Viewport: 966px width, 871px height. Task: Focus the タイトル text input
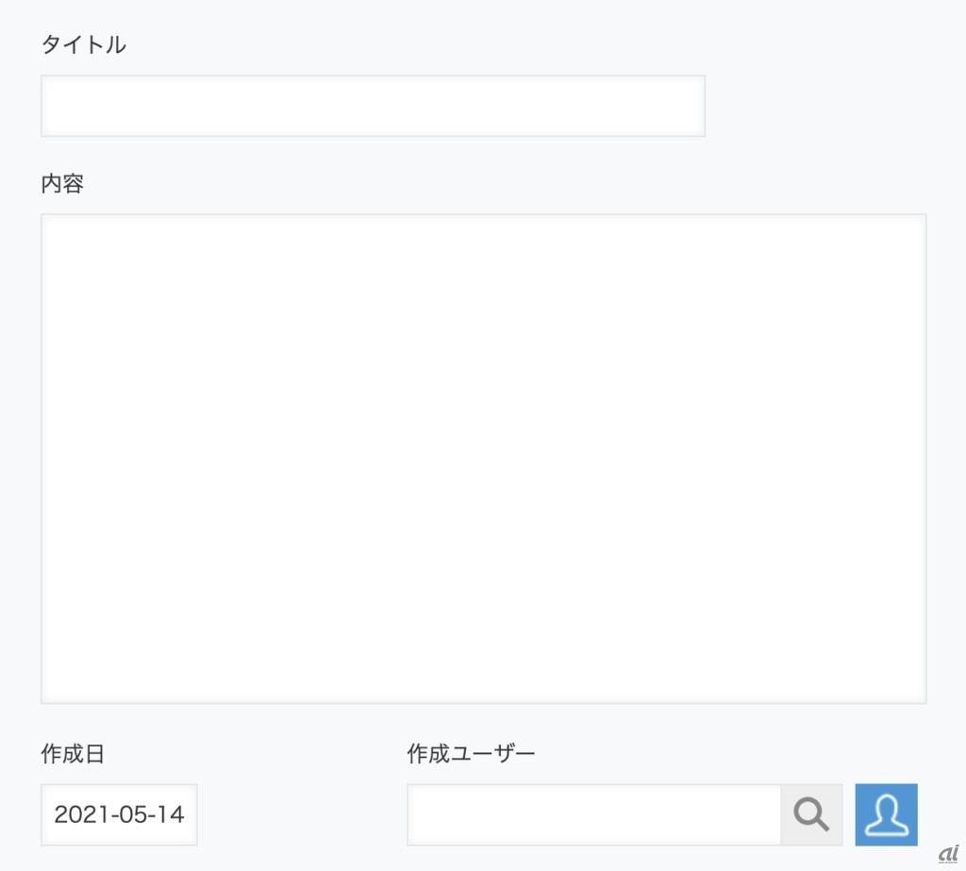[x=373, y=106]
